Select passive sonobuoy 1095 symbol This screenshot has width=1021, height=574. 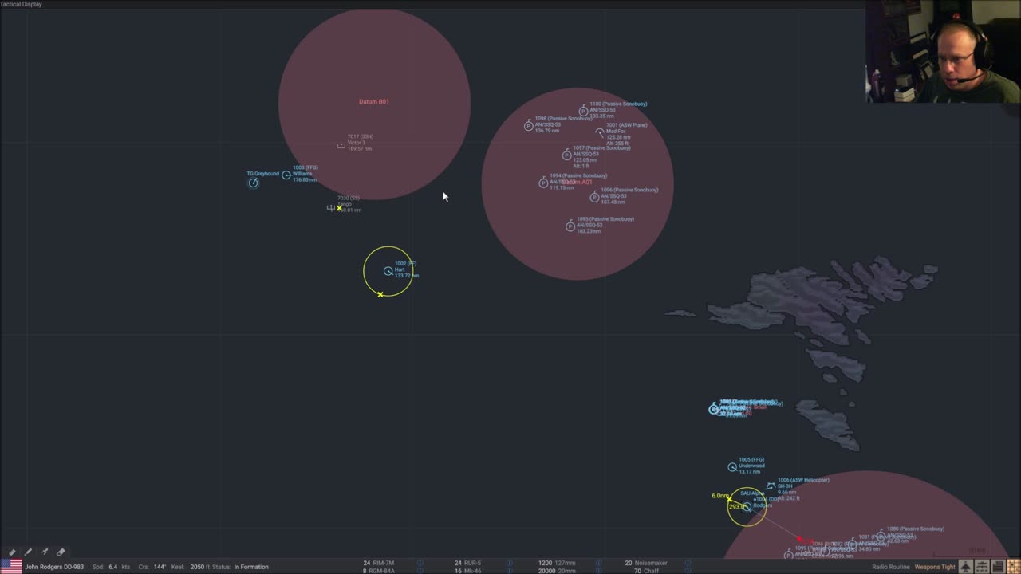[570, 226]
